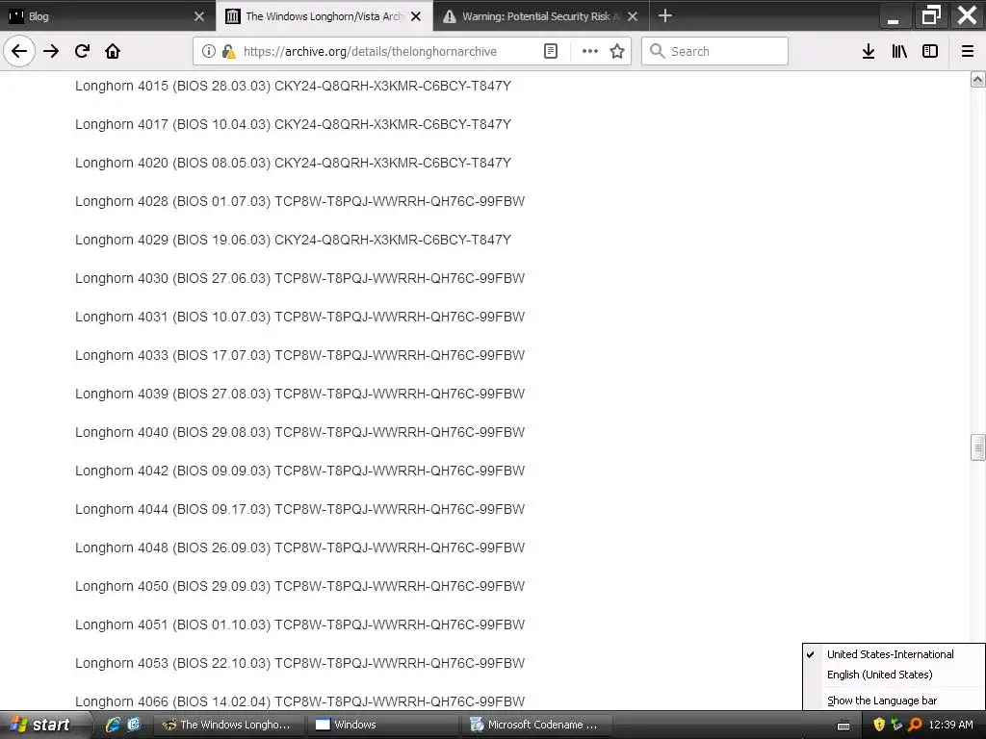Open the Downloads panel

[869, 51]
